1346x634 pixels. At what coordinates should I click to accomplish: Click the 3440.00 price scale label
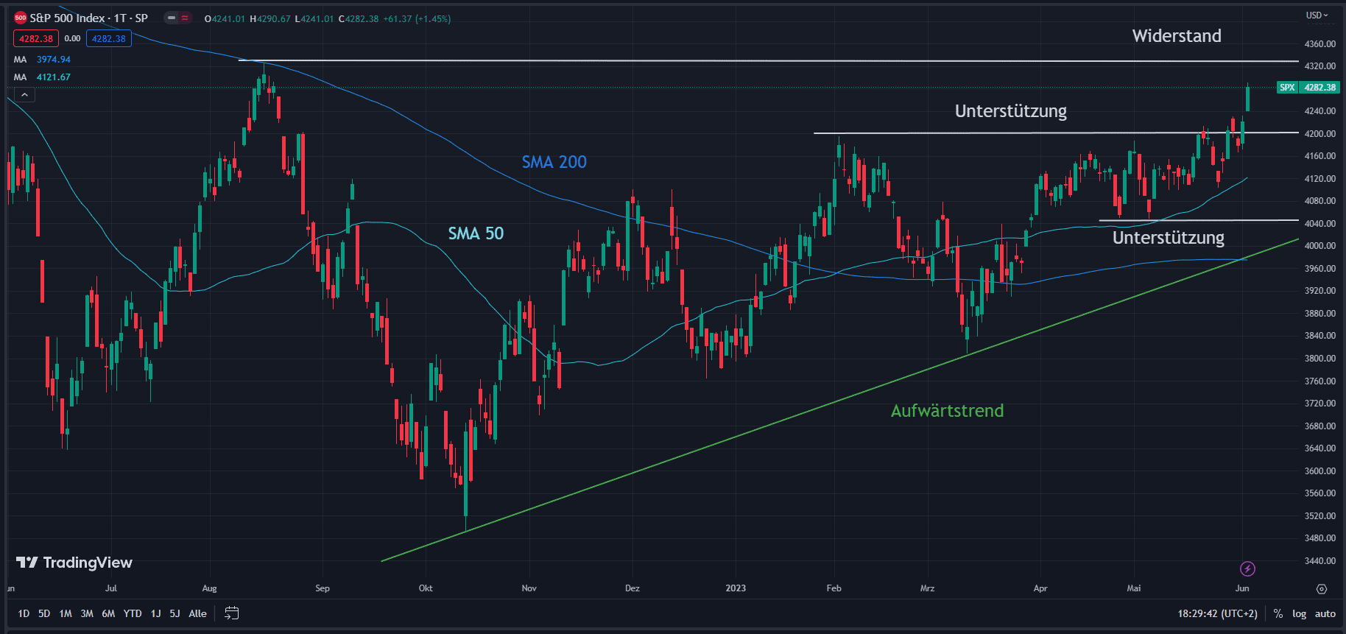pyautogui.click(x=1319, y=561)
